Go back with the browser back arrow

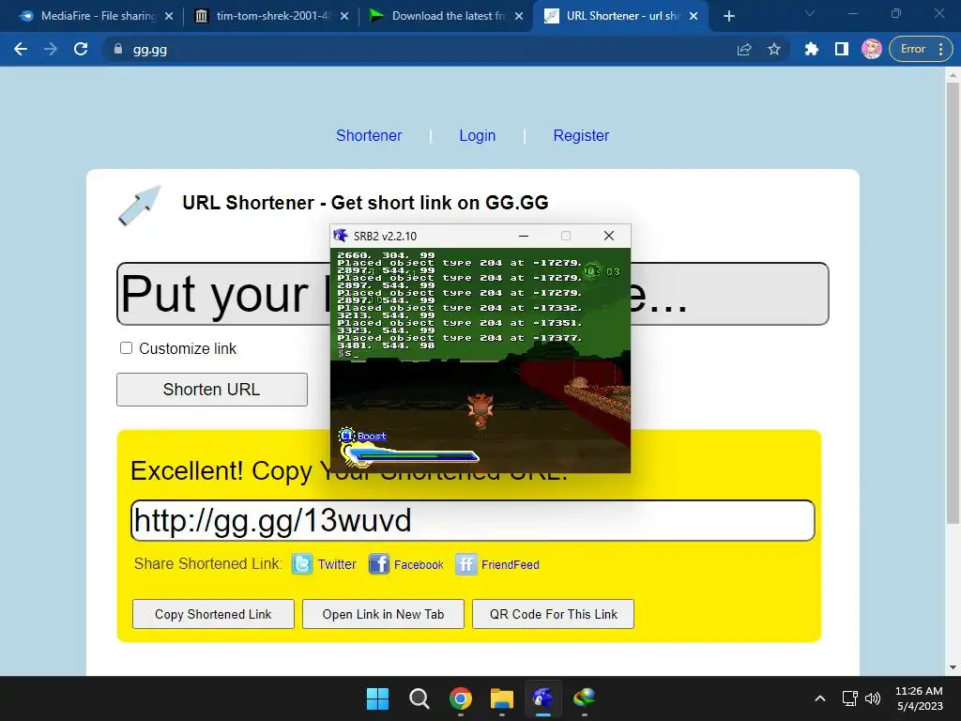[21, 49]
